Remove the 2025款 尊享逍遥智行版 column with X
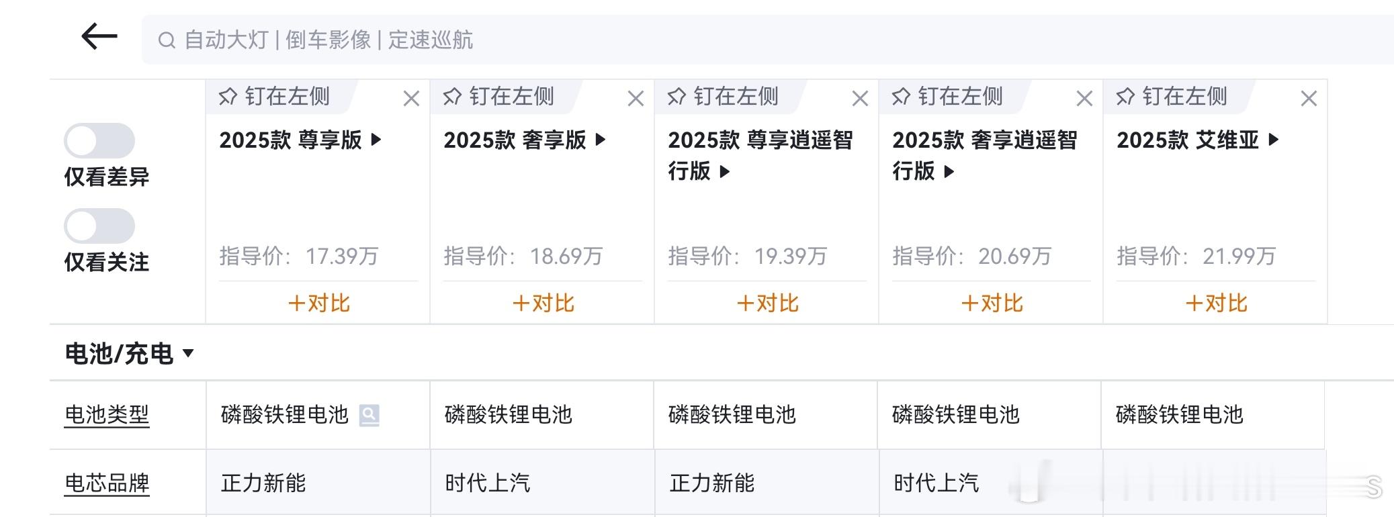Image resolution: width=1394 pixels, height=517 pixels. [860, 99]
